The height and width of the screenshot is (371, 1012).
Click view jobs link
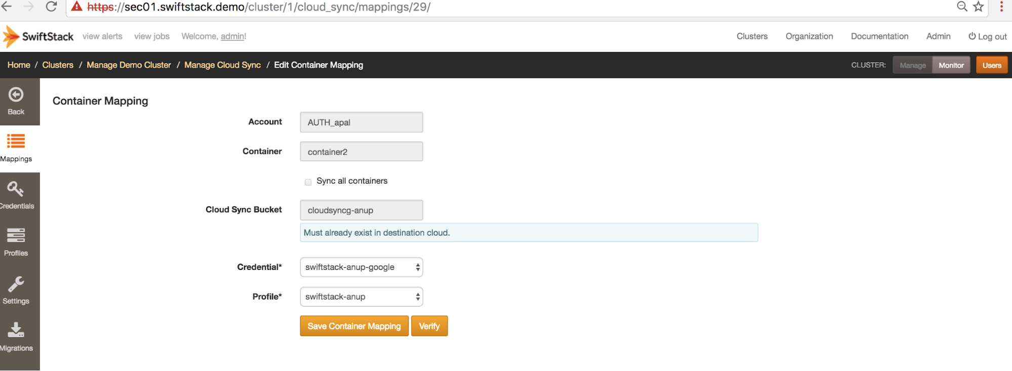(x=152, y=36)
